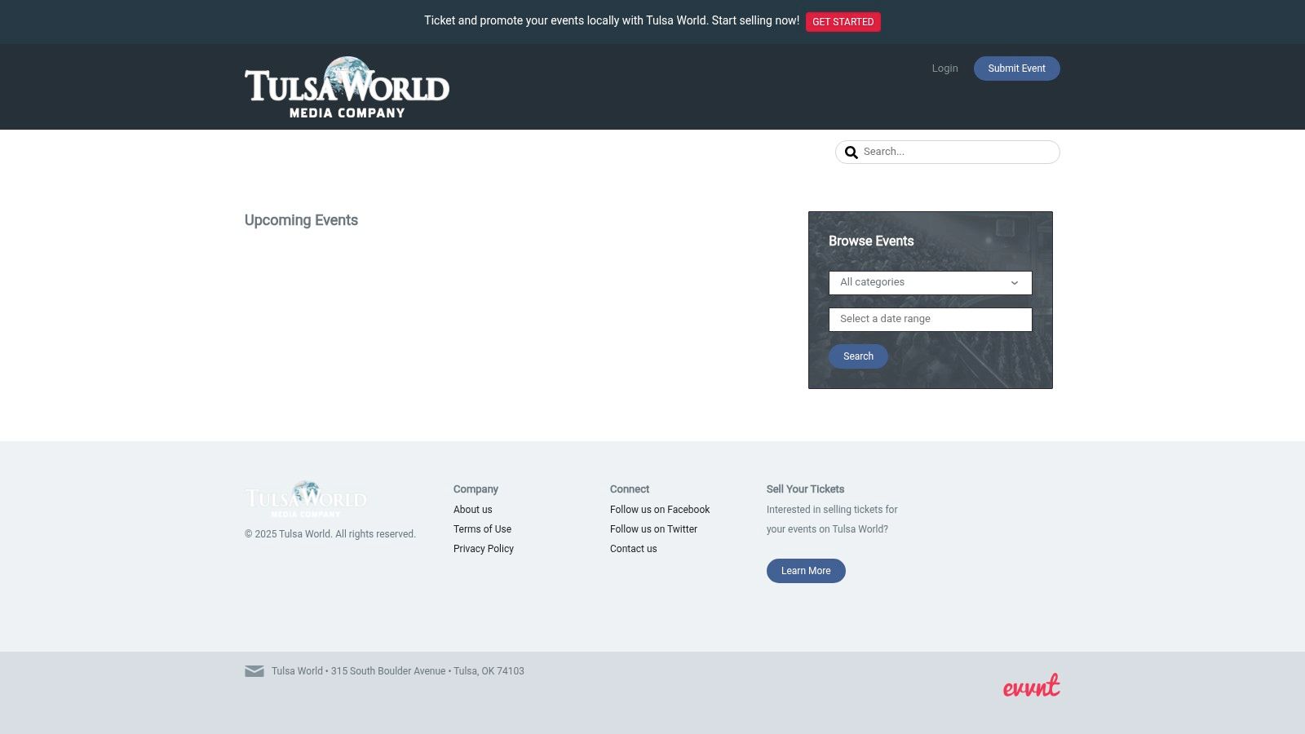Open the date range selector
1305x734 pixels.
930,319
